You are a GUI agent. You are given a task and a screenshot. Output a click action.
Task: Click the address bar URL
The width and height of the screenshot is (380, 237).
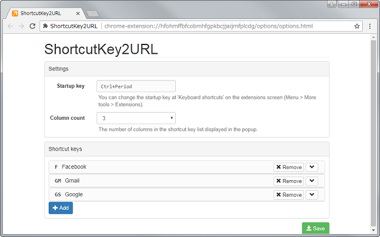pos(208,26)
